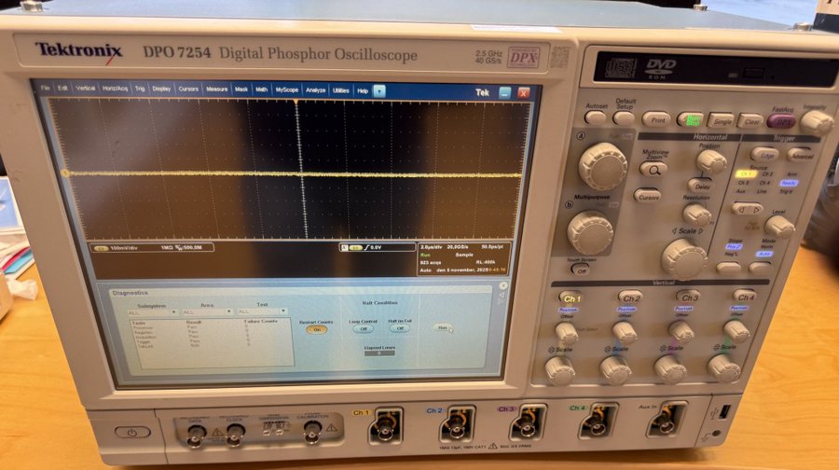Click the Run button in Diagnostics
This screenshot has width=839, height=470.
click(x=444, y=327)
